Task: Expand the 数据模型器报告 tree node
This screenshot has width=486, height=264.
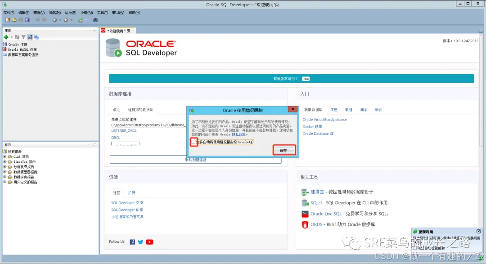Action: (x=4, y=172)
